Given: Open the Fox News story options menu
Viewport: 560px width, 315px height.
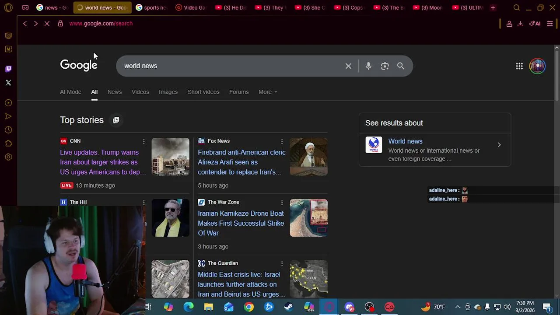Looking at the screenshot, I should click(x=282, y=141).
